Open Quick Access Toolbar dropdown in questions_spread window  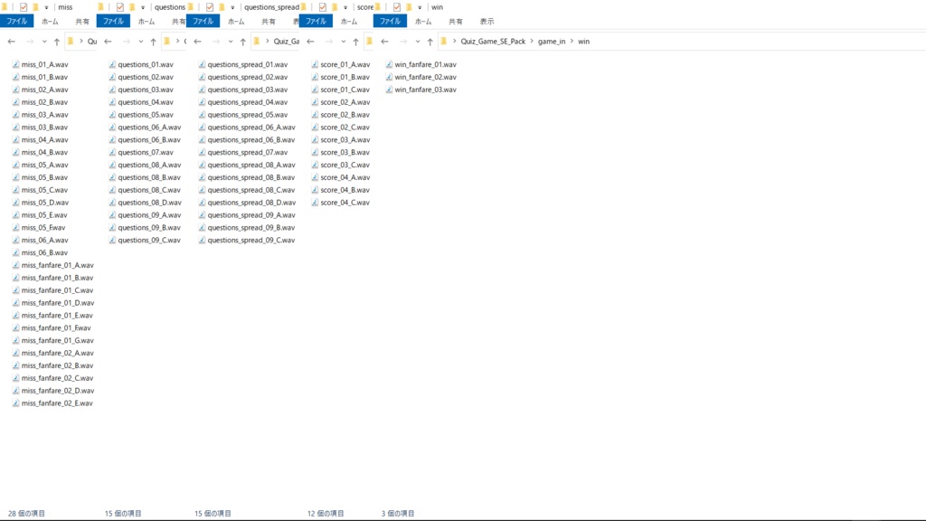[232, 7]
